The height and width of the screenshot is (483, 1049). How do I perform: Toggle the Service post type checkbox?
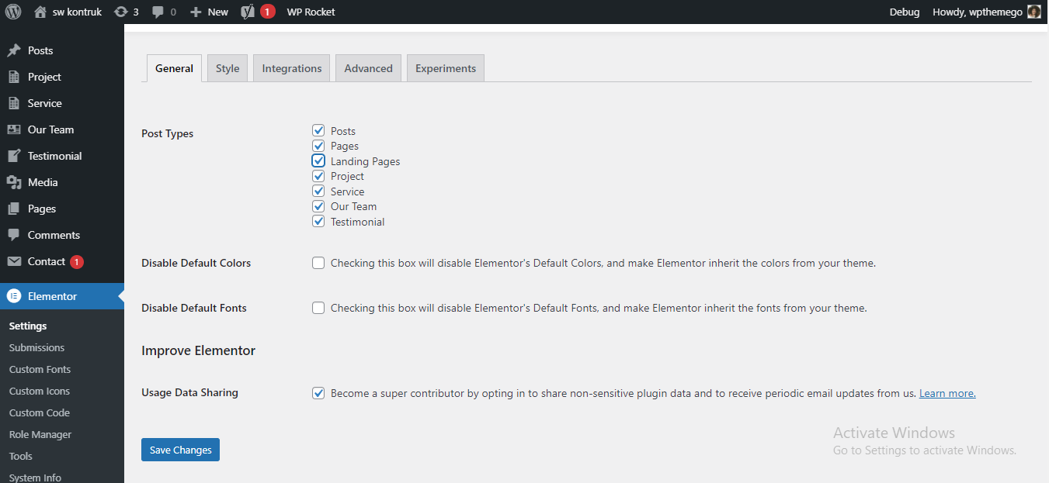pos(318,191)
